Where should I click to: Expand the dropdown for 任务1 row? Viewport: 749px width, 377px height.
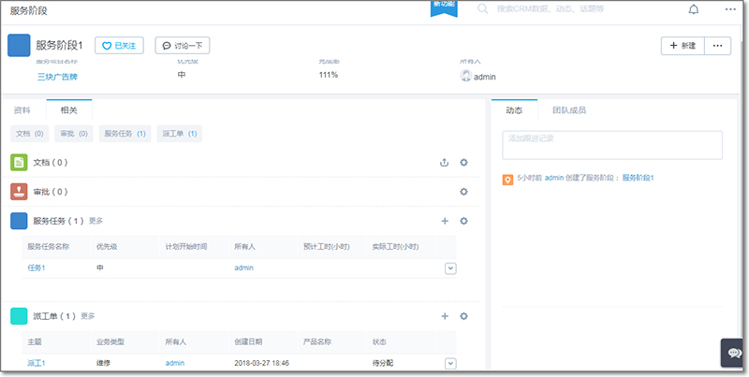(450, 268)
